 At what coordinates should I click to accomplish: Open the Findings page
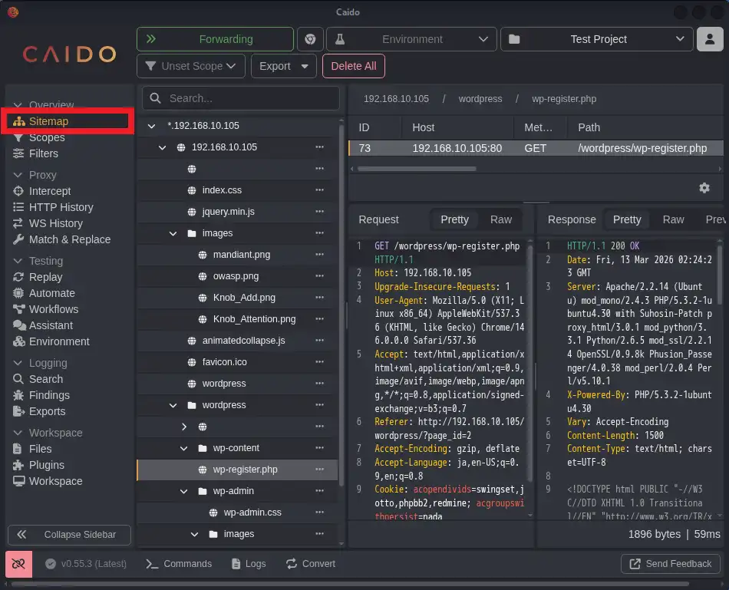(49, 395)
